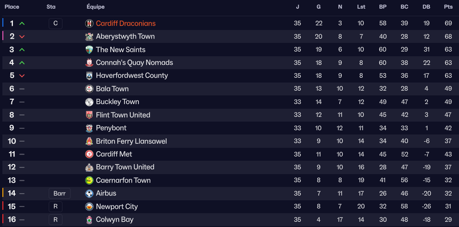Sort table by DB column header
This screenshot has height=227, width=459.
coord(426,7)
